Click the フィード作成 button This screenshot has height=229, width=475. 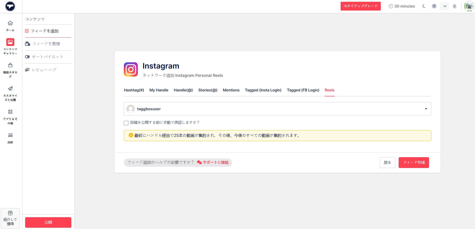click(x=414, y=162)
